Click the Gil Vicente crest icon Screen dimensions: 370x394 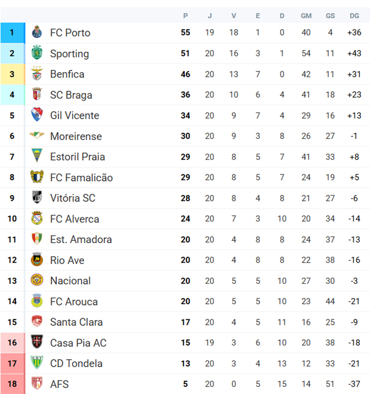click(x=37, y=115)
